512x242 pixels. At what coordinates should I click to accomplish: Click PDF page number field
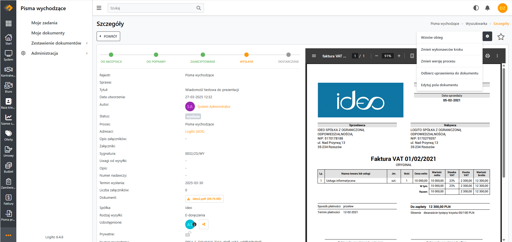click(355, 56)
